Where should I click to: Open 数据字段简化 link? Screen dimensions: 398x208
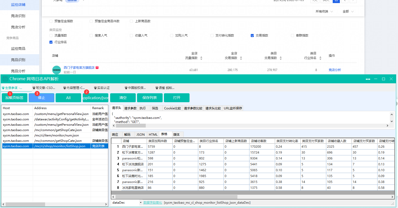click(x=153, y=203)
